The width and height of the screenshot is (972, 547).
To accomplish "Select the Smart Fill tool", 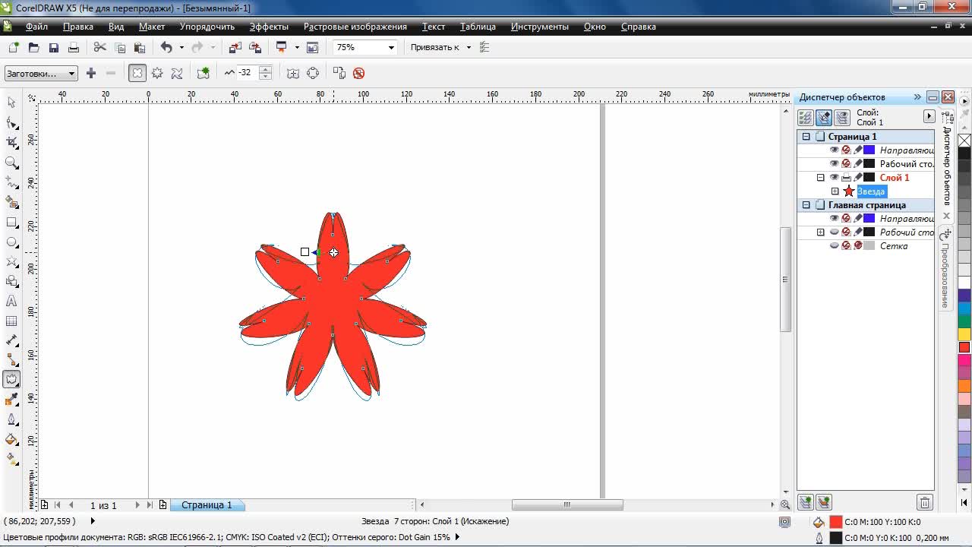I will 11,202.
